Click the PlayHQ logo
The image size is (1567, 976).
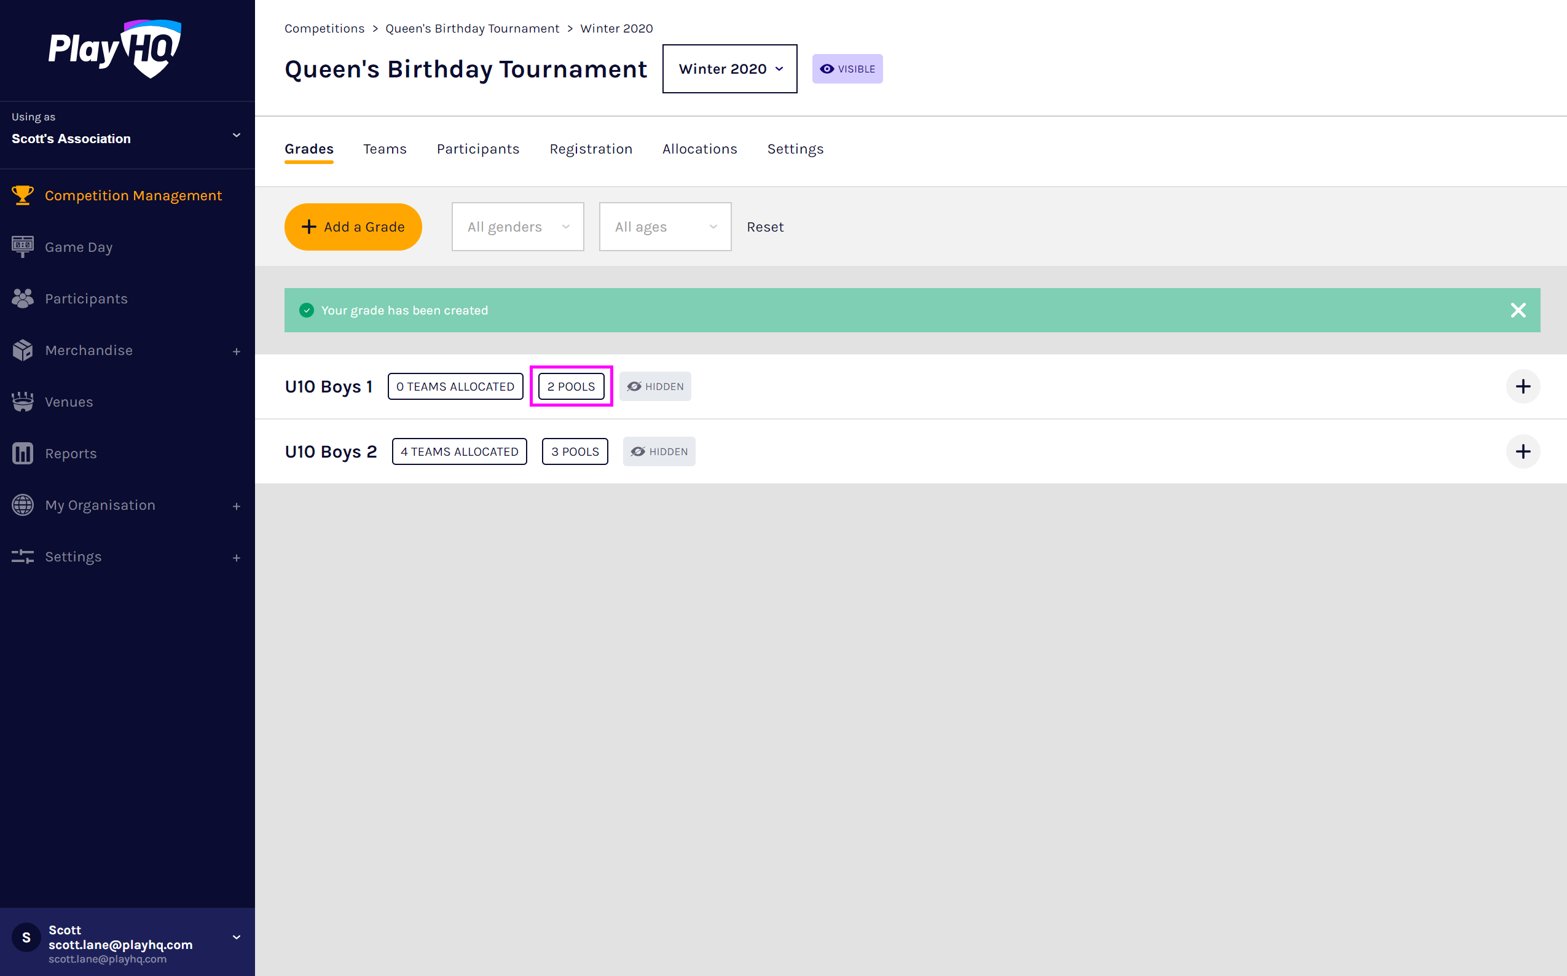[x=115, y=49]
